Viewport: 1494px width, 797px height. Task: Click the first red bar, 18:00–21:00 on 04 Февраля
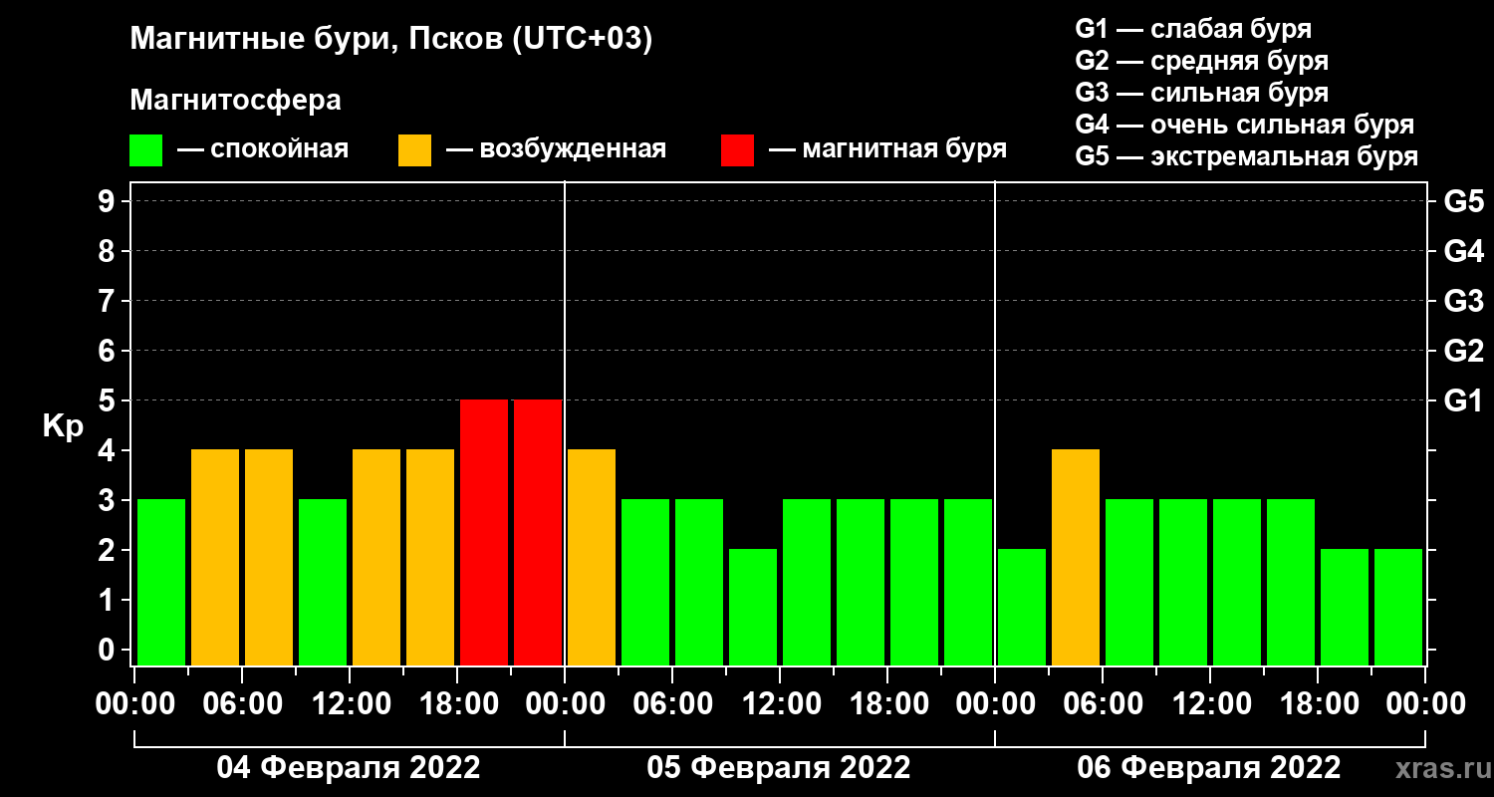pos(484,532)
